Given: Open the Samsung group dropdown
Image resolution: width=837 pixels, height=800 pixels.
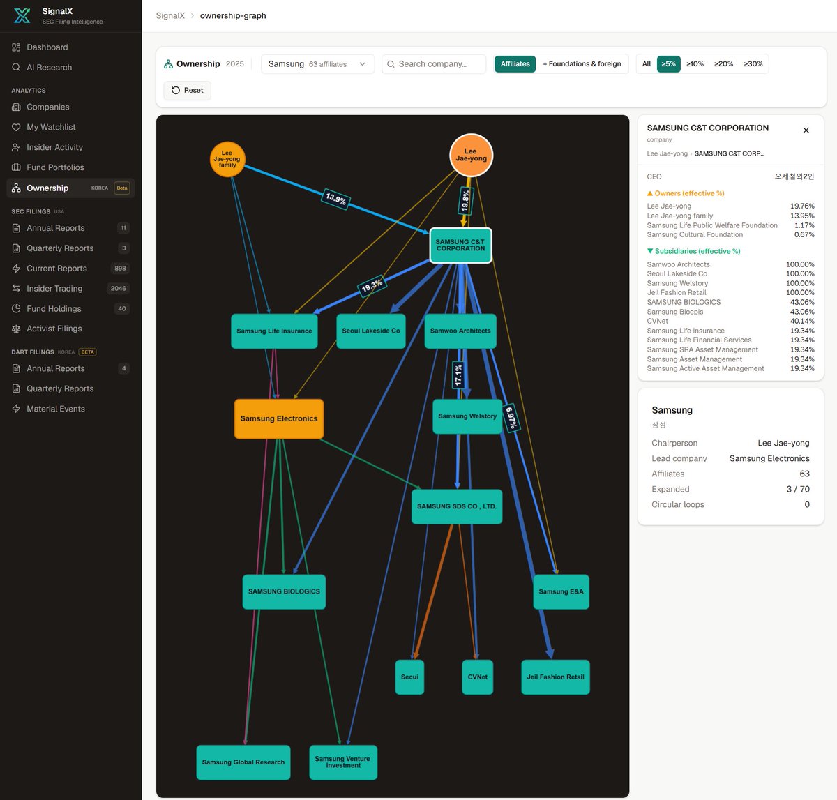Looking at the screenshot, I should click(317, 64).
